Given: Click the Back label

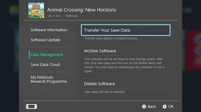Looking at the screenshot, I should coord(152,106).
